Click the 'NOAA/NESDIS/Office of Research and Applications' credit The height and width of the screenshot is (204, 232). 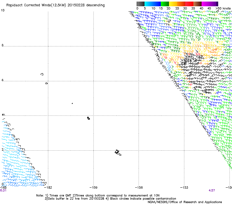[x=185, y=202]
